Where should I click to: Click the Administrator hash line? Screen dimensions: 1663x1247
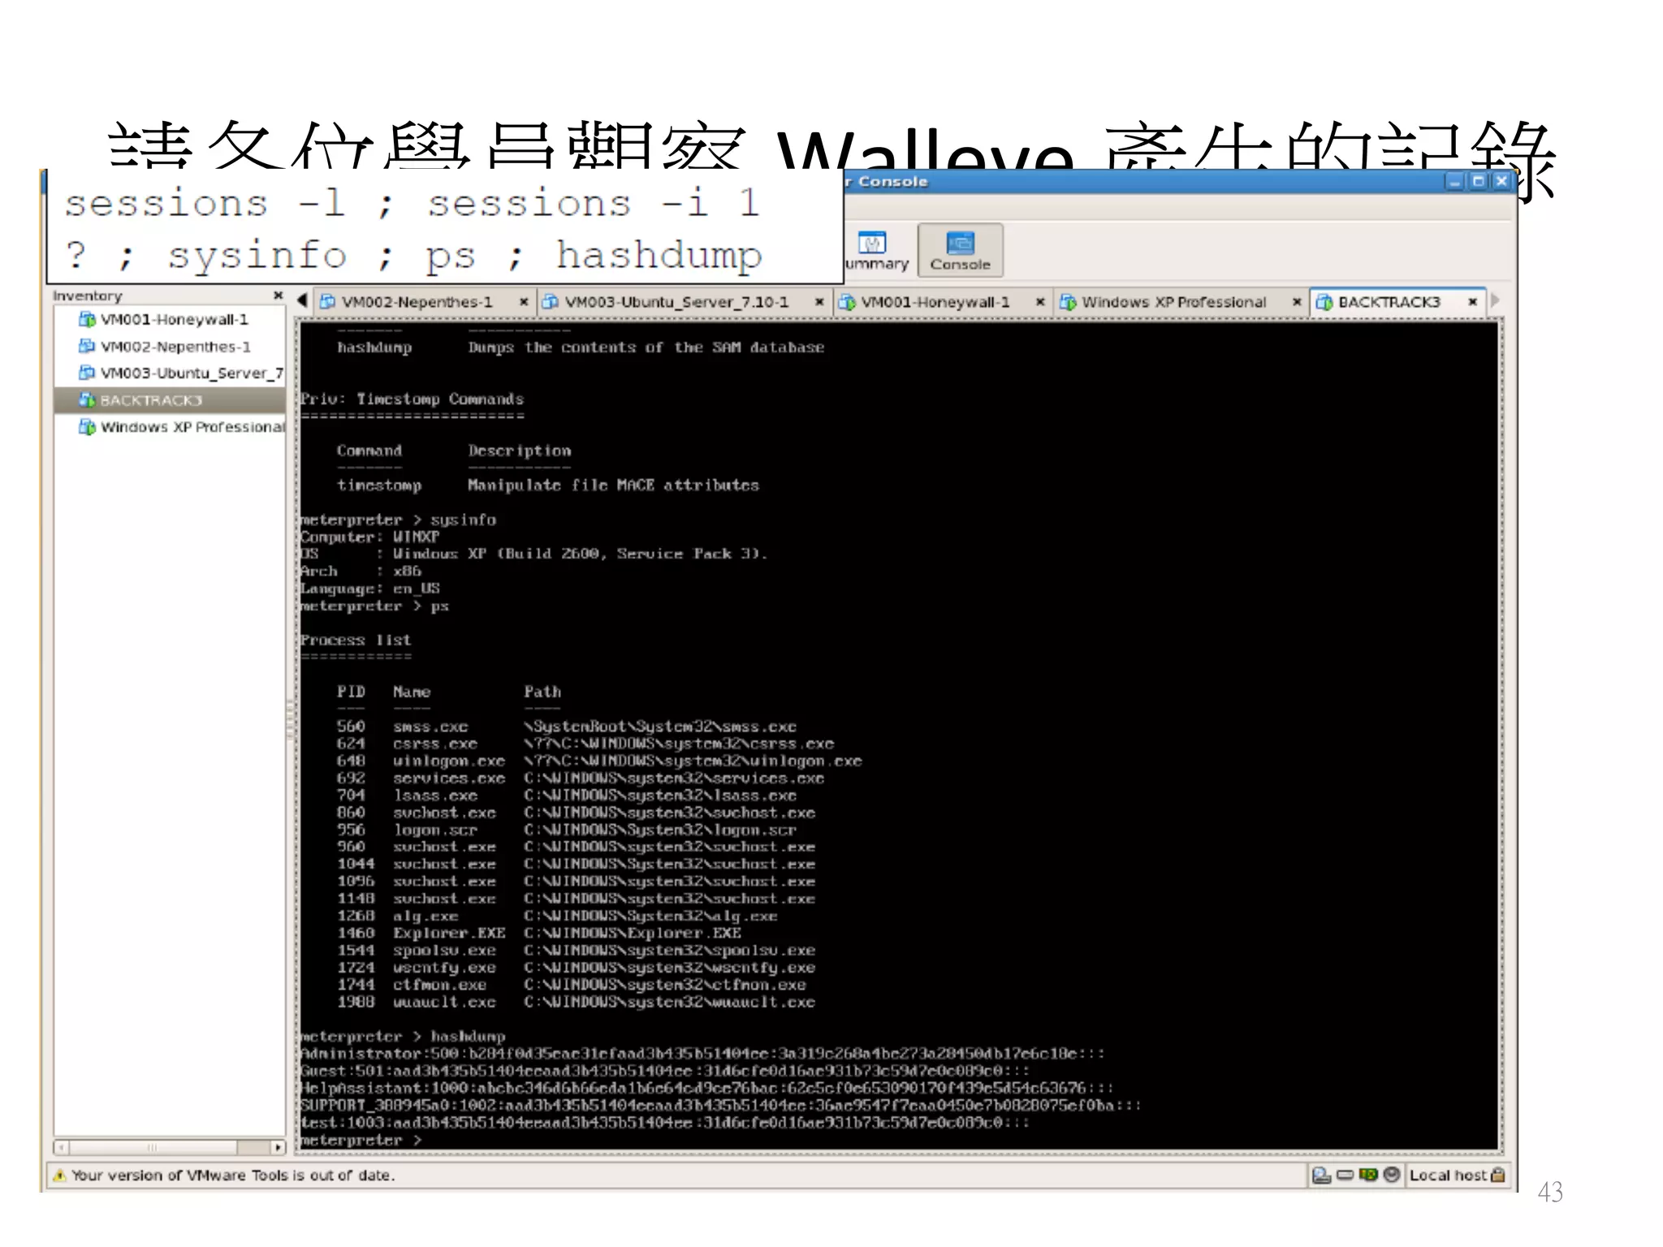[702, 1054]
